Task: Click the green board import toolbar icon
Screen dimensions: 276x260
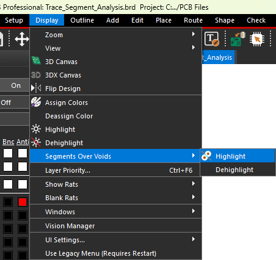Action: tap(238, 39)
